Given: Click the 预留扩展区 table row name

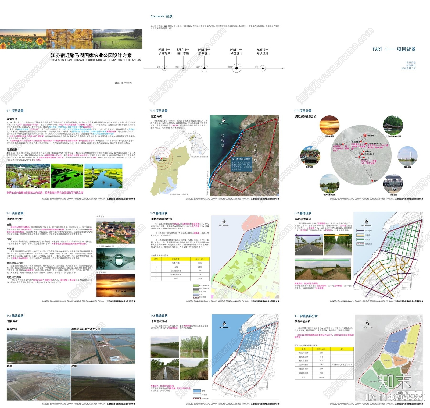Looking at the screenshot, I should 304,373.
